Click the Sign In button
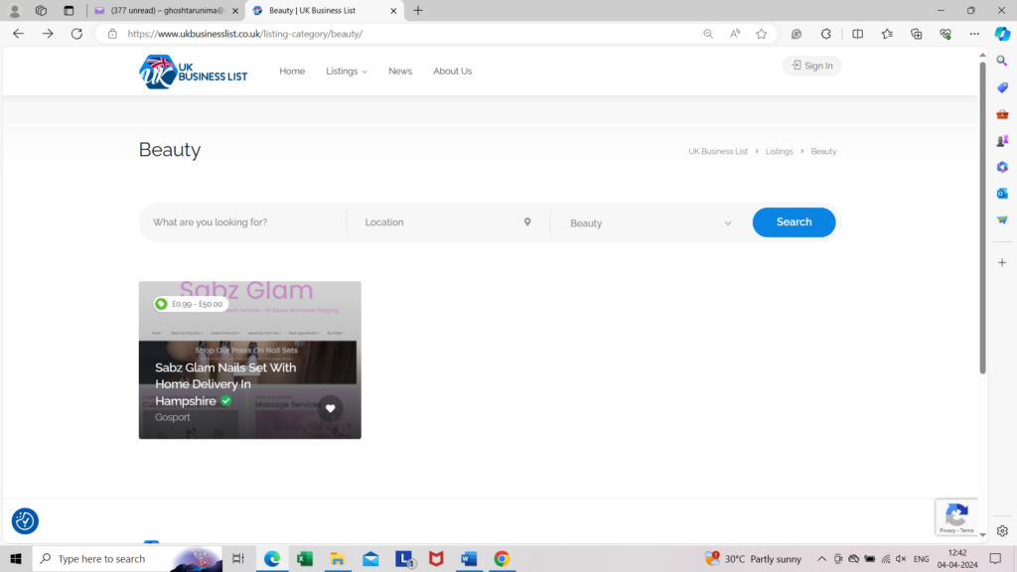 [x=811, y=66]
